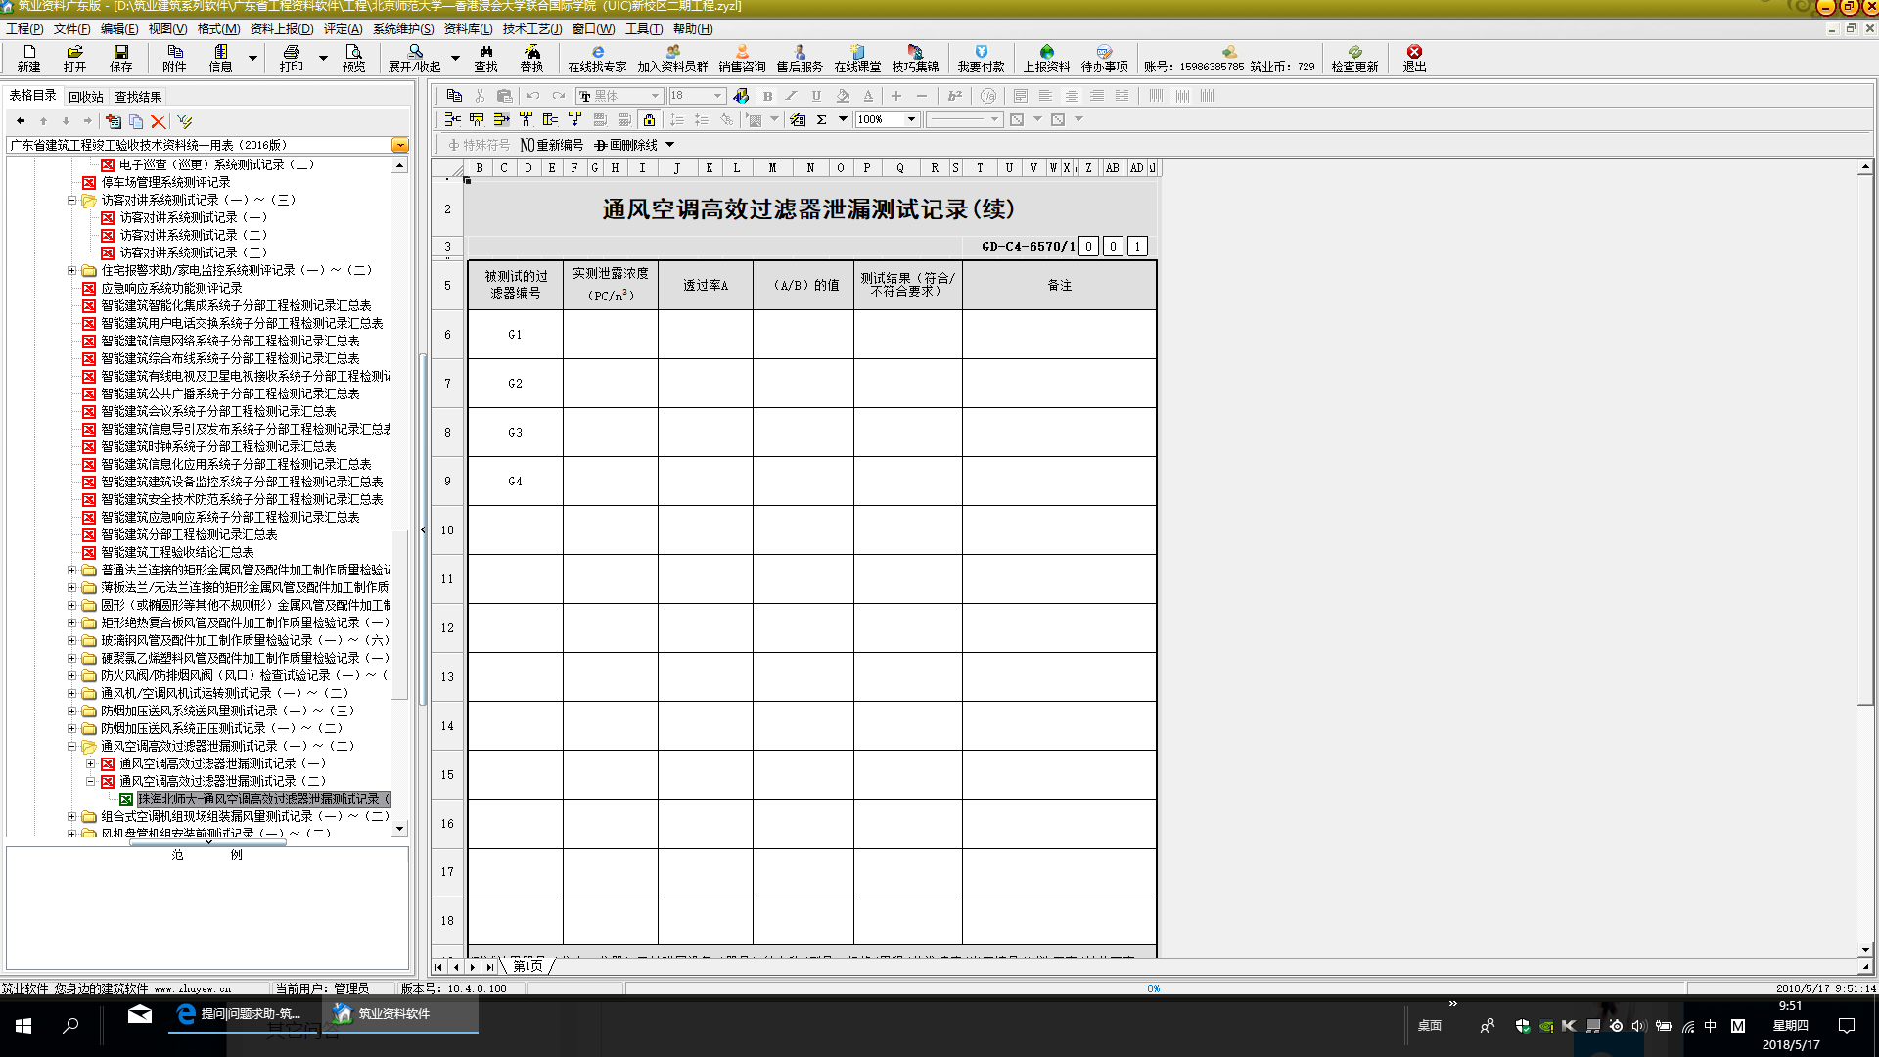Screen dimensions: 1879x1057
Task: Click the 预览 (print preview) toolbar icon
Action: tap(353, 57)
